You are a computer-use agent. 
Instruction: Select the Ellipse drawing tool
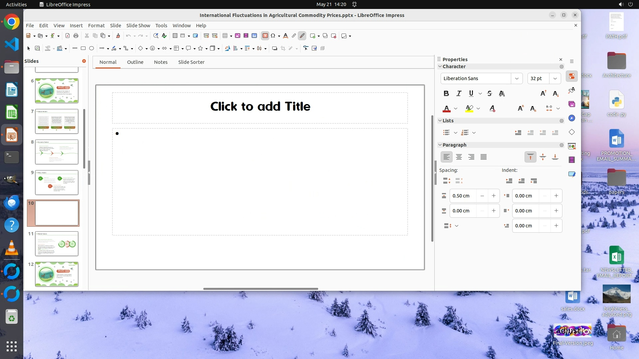[92, 49]
